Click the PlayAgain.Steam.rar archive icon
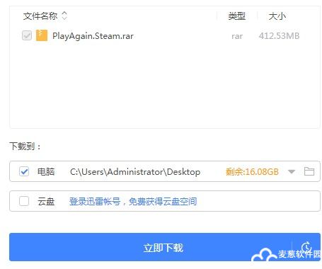Screen dimensions: 322x269 coord(42,35)
